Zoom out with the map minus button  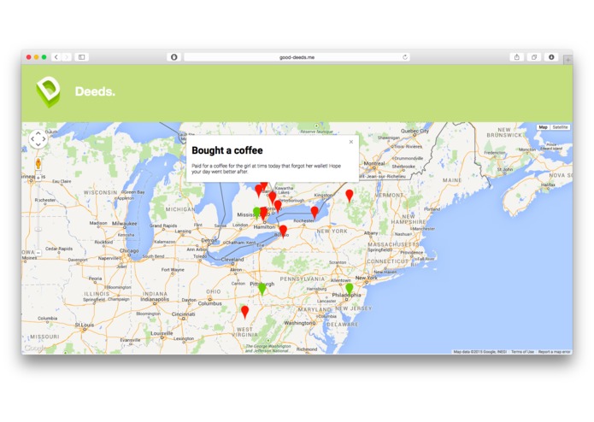[x=38, y=253]
